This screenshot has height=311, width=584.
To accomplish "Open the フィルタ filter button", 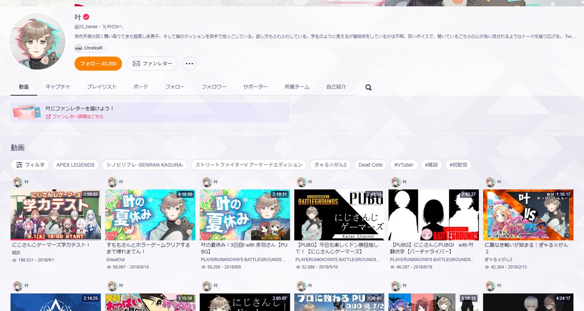I will pyautogui.click(x=30, y=165).
